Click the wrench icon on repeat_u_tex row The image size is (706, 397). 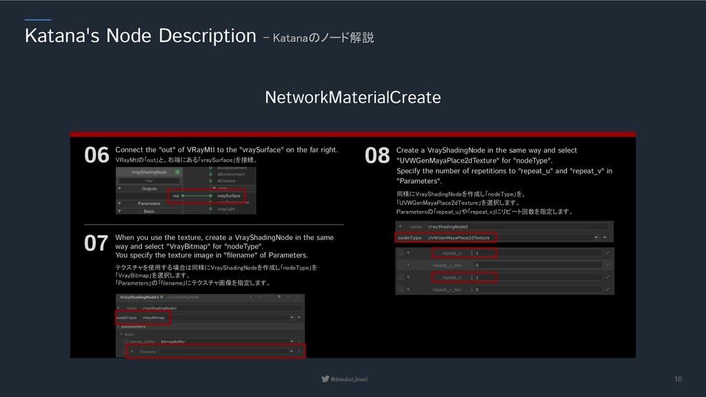pyautogui.click(x=607, y=265)
